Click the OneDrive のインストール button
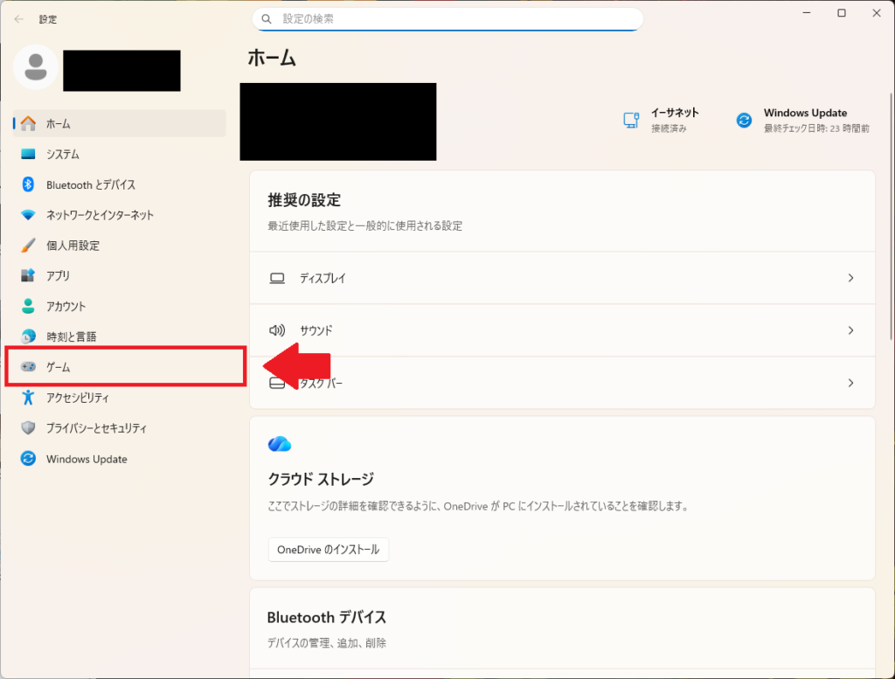This screenshot has width=895, height=679. point(328,550)
